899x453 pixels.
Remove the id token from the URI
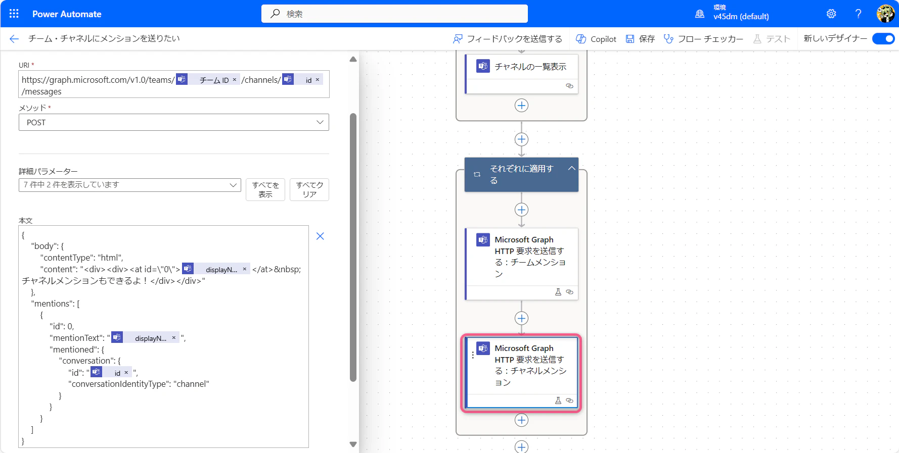pos(318,80)
